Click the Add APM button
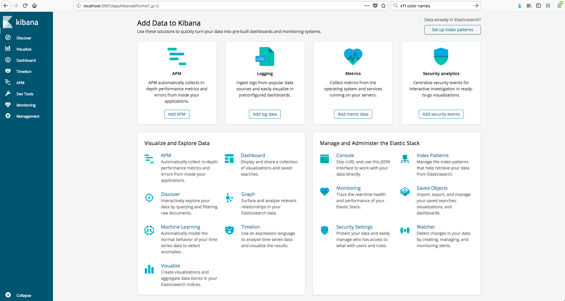 click(x=177, y=114)
